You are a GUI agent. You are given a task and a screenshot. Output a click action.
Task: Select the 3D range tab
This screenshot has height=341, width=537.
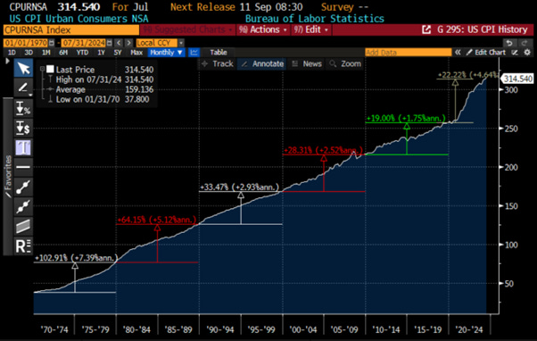point(29,53)
